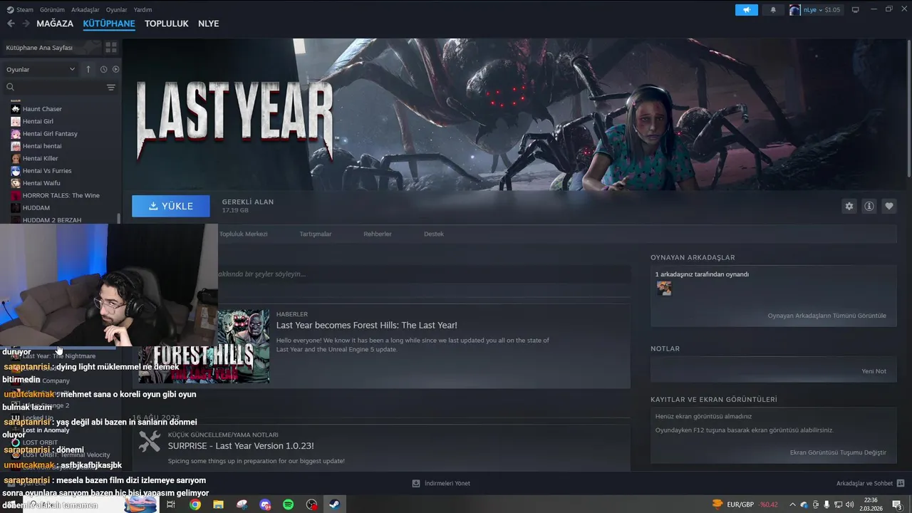This screenshot has height=513, width=912.
Task: Click the game list sidebar scrollbar
Action: (x=119, y=219)
